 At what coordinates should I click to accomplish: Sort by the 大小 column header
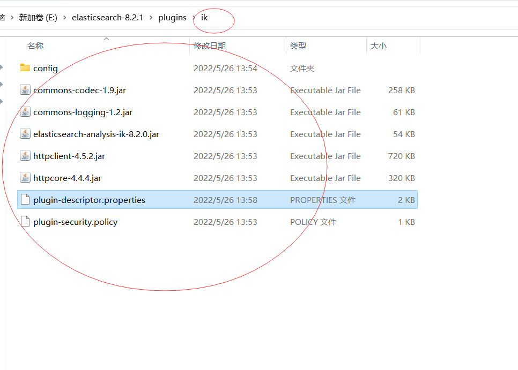point(378,46)
